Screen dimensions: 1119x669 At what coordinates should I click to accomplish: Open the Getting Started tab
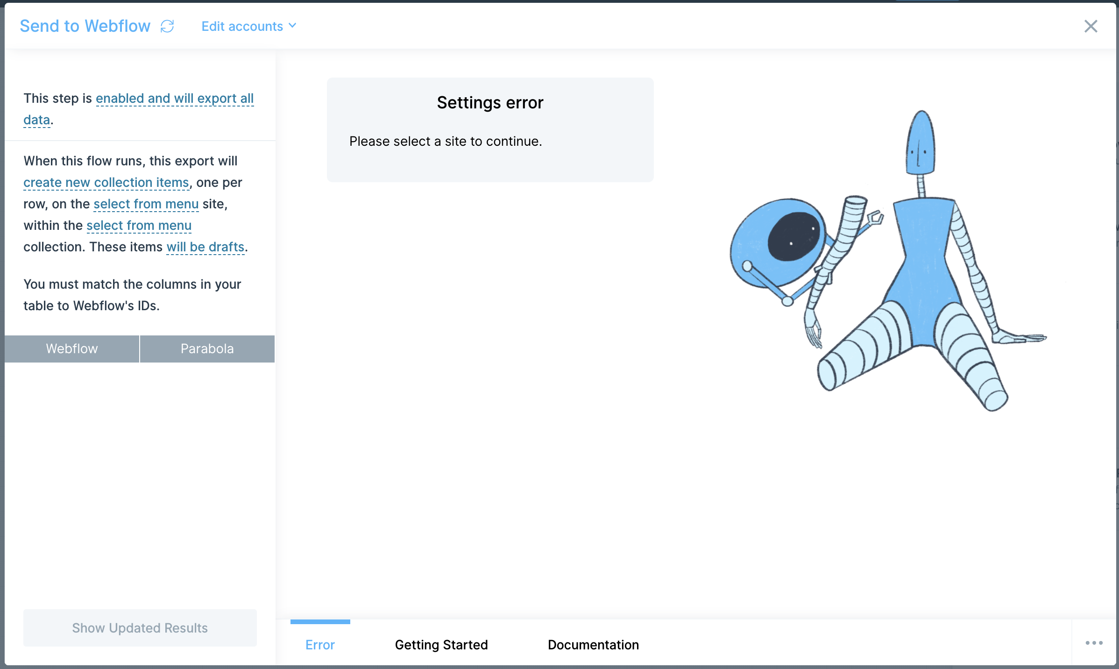tap(441, 645)
